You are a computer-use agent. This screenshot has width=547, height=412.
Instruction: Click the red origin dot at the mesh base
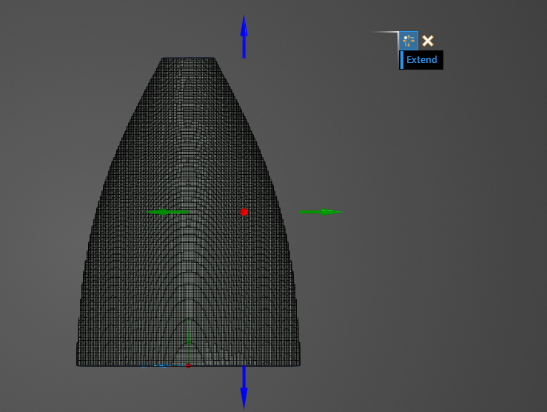(188, 365)
